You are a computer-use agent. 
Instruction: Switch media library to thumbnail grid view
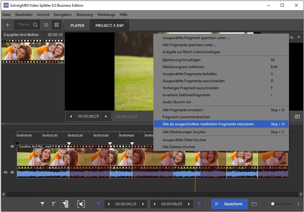(57, 25)
